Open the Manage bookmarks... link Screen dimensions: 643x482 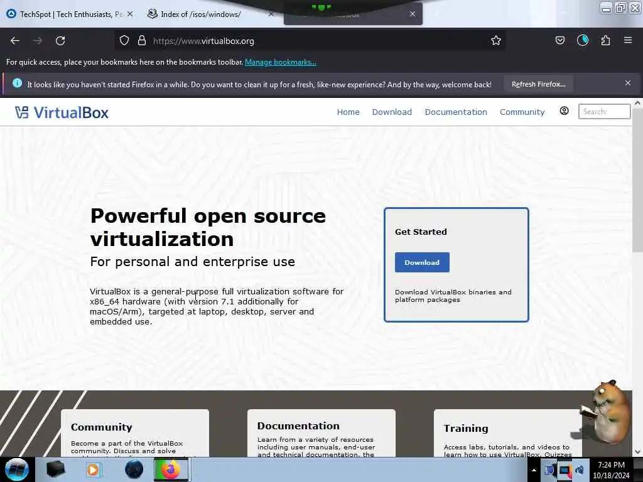point(281,62)
